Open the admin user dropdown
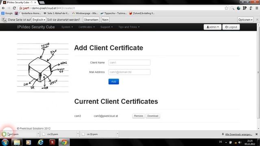The image size is (260, 146). tap(212, 27)
